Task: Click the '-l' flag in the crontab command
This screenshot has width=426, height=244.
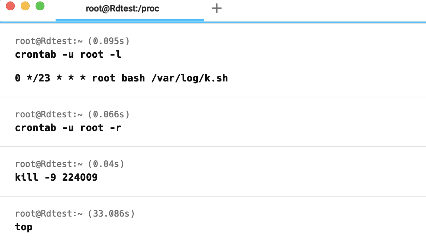Action: (116, 54)
